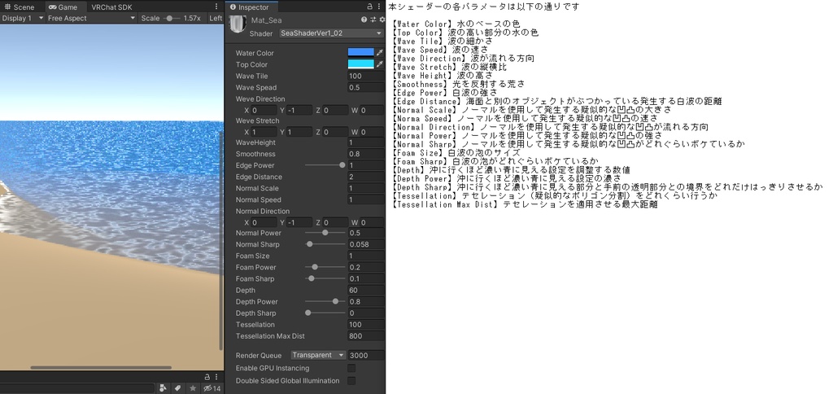Click the Edge Power slider

[x=325, y=165]
